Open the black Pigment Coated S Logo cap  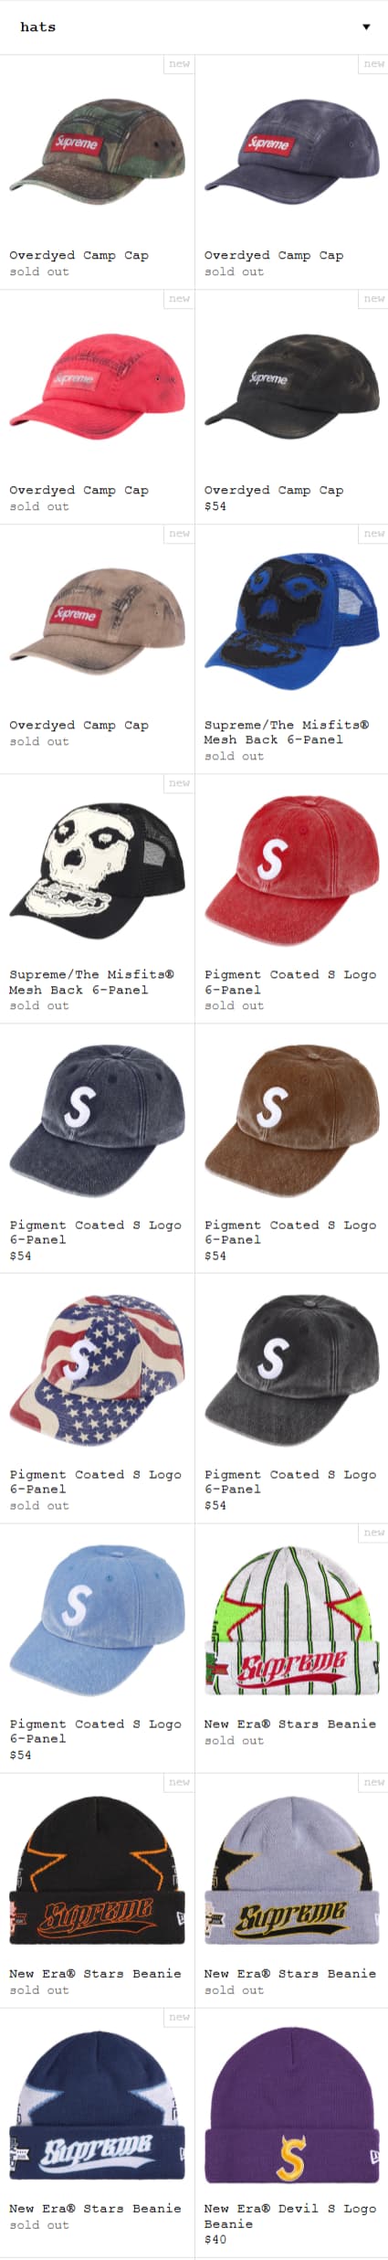click(x=291, y=1370)
